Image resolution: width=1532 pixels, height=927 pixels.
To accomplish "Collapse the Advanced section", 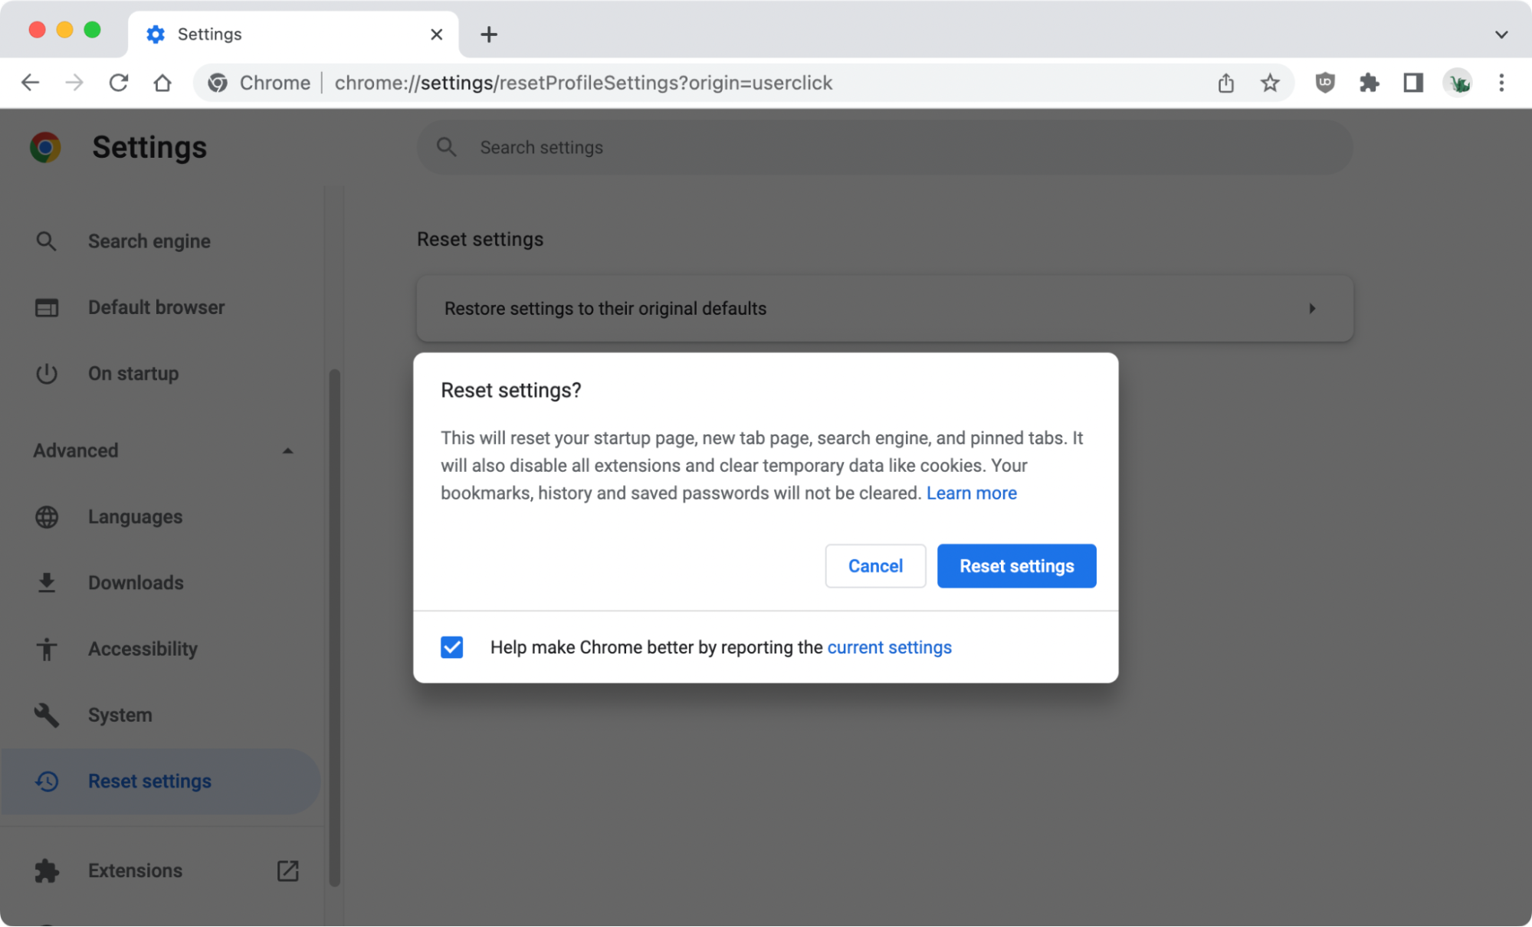I will [x=162, y=450].
